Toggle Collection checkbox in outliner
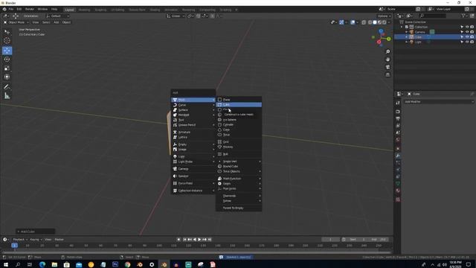The width and height of the screenshot is (476, 268). (407, 27)
